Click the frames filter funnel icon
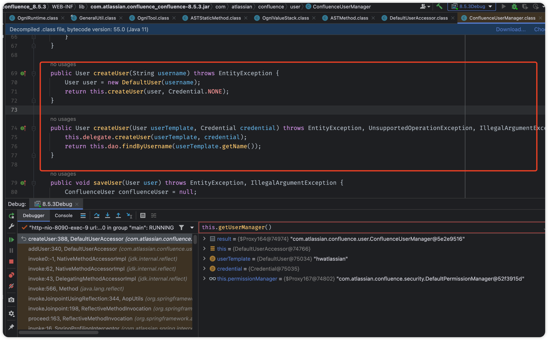Screen dimensions: 548x340 pos(181,228)
